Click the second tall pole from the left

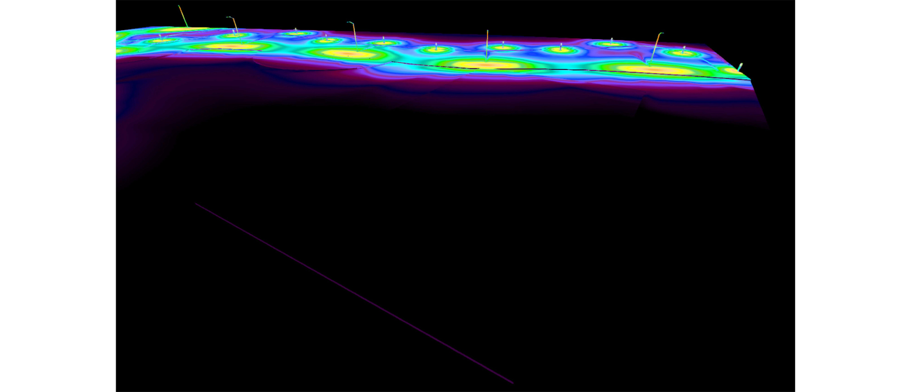236,28
